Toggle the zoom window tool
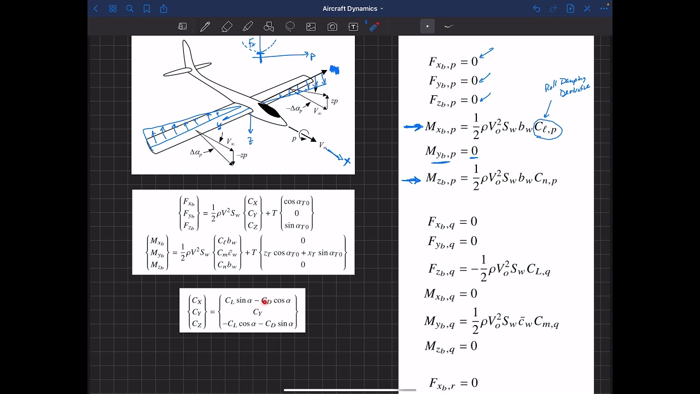Viewport: 700px width, 394px height. pyautogui.click(x=183, y=26)
